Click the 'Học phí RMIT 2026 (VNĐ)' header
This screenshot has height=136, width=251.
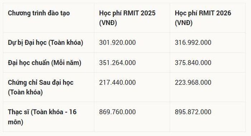(203, 18)
